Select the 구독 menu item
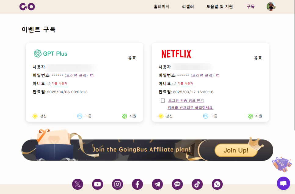This screenshot has width=295, height=194. click(250, 7)
